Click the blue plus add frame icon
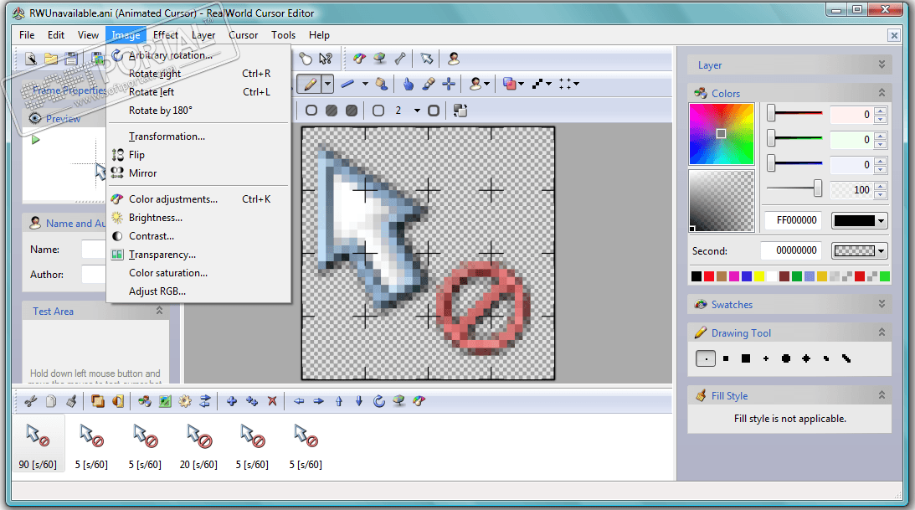Screen dimensions: 915x510 232,401
